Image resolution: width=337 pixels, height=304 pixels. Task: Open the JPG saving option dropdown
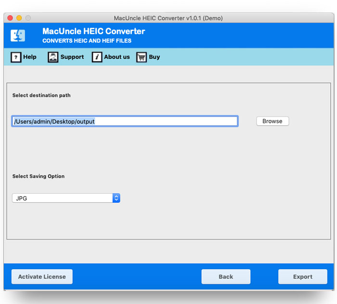pos(66,198)
